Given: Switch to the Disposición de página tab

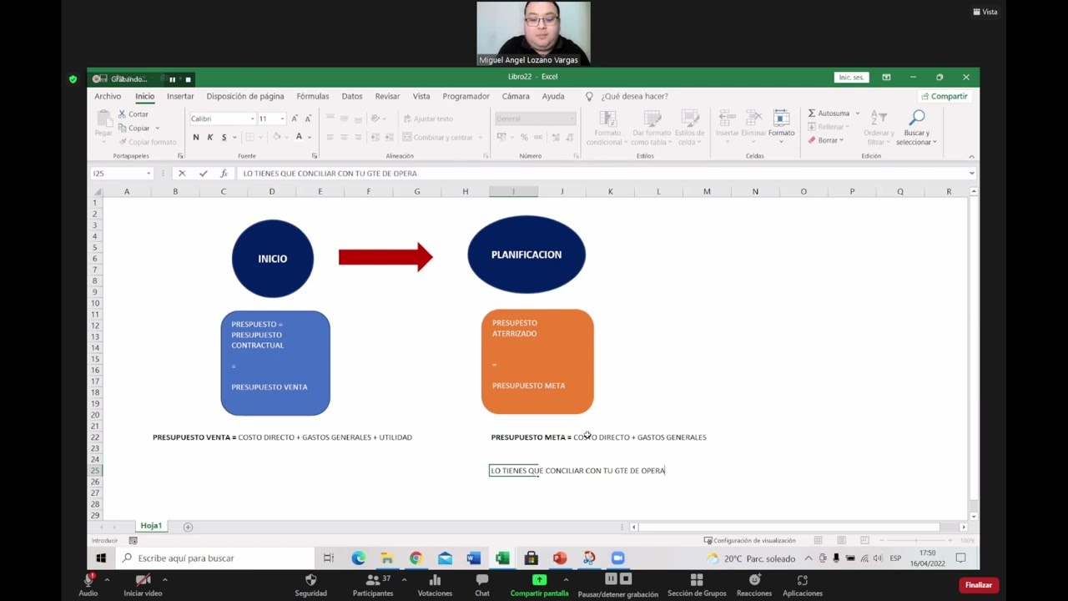Looking at the screenshot, I should click(x=245, y=96).
